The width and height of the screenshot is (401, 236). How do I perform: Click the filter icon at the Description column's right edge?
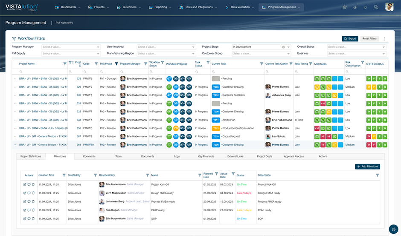pos(377,175)
